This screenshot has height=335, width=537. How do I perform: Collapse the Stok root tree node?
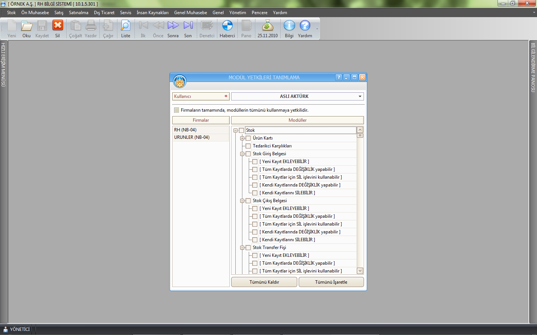(236, 131)
